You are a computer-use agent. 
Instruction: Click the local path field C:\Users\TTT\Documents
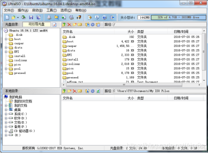[159, 91]
